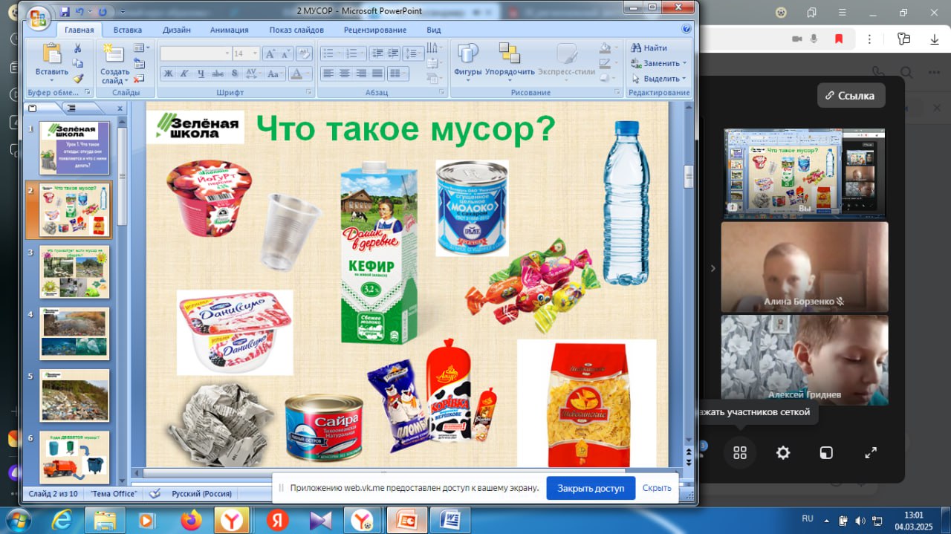Viewport: 951px width, 534px height.
Task: Switch to the Вид ribbon tab
Action: [434, 30]
